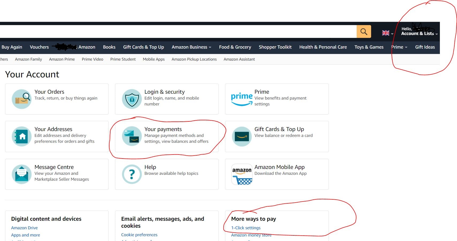Open the Message Centre envelope icon

22,174
